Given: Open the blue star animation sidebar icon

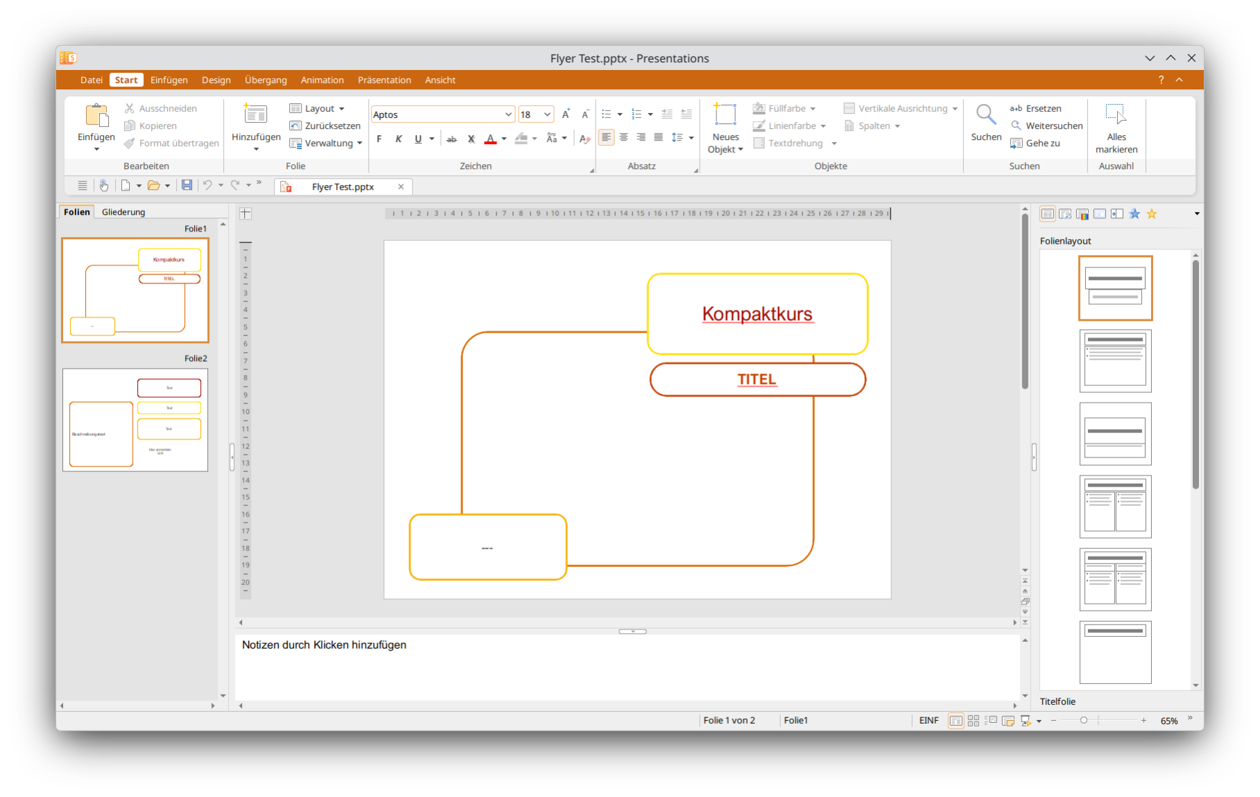Looking at the screenshot, I should 1134,213.
